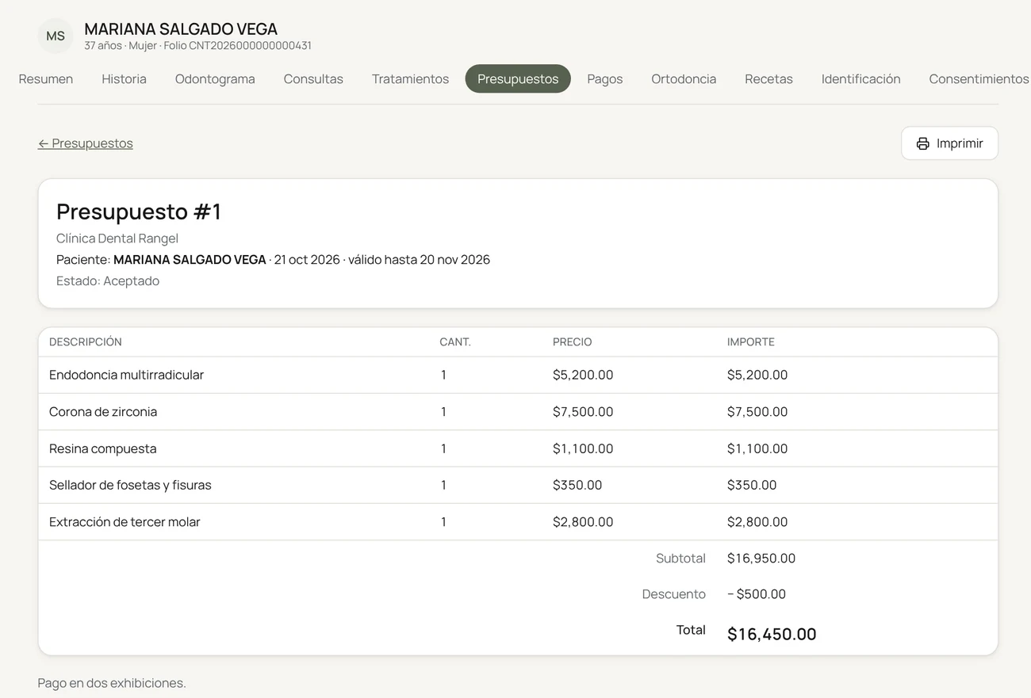Viewport: 1031px width, 698px height.
Task: Open the Recetas tab
Action: 768,79
